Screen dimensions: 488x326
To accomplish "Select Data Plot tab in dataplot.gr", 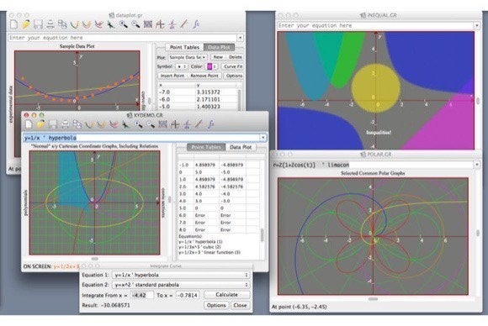I will [x=219, y=47].
